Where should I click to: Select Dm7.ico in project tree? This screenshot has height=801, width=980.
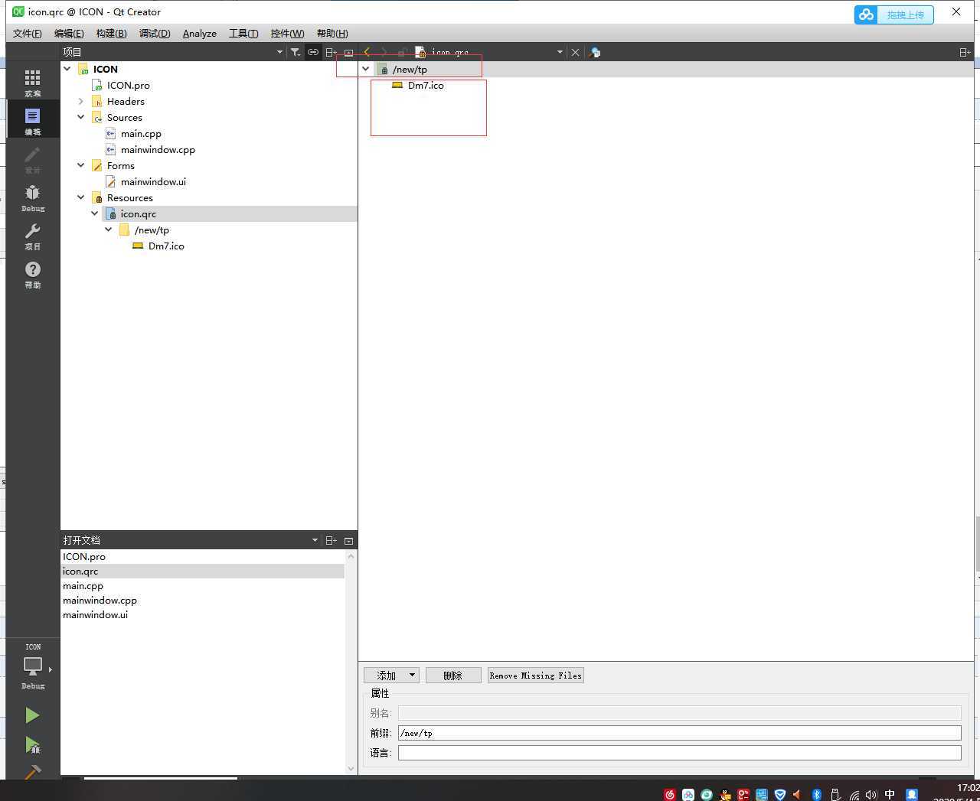coord(166,246)
